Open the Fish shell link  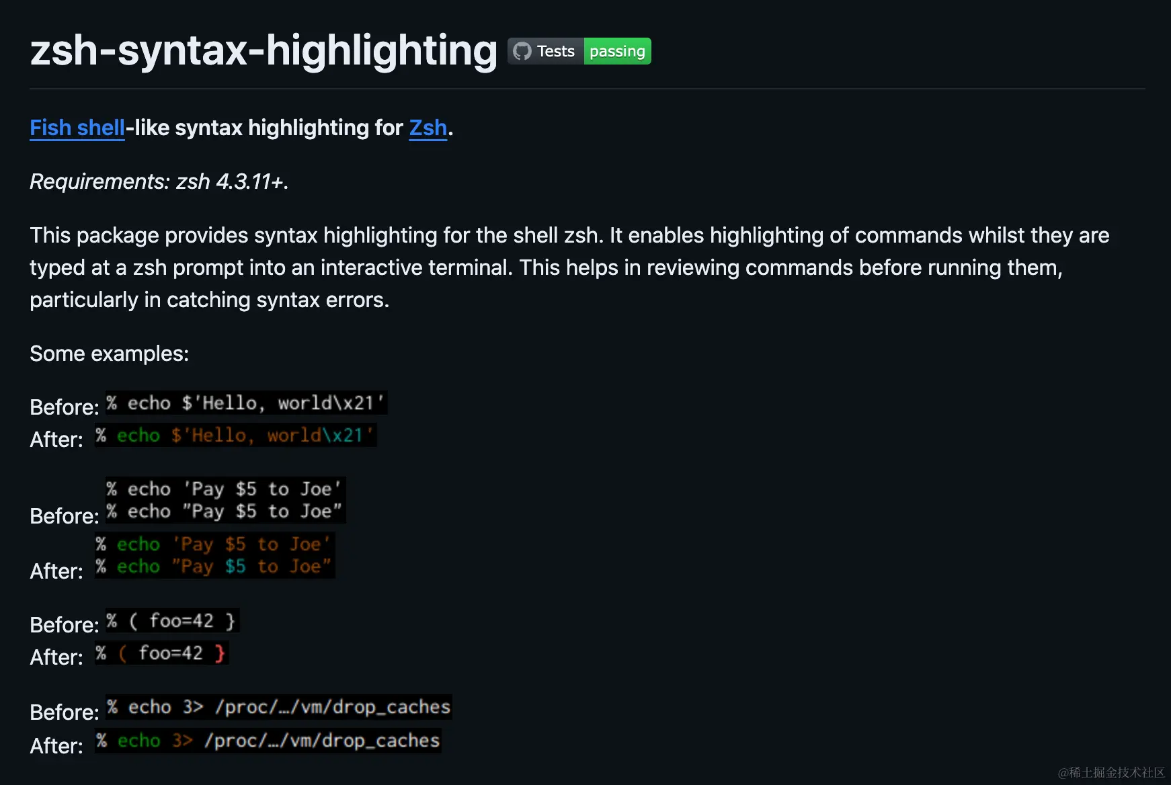[x=77, y=128]
